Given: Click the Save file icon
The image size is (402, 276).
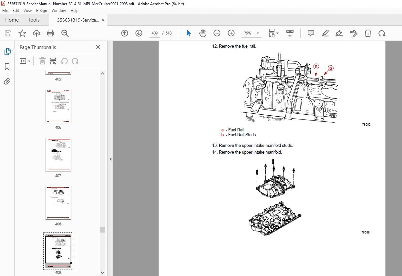Looking at the screenshot, I should [x=8, y=33].
